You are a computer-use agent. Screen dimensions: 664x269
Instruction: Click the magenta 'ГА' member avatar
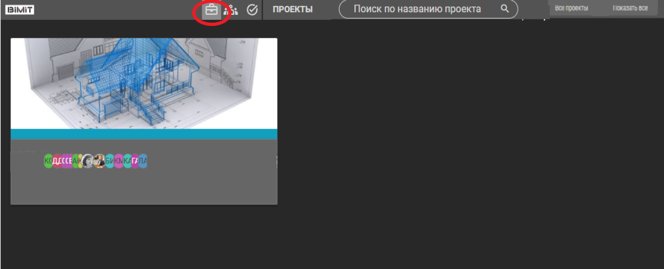point(135,161)
